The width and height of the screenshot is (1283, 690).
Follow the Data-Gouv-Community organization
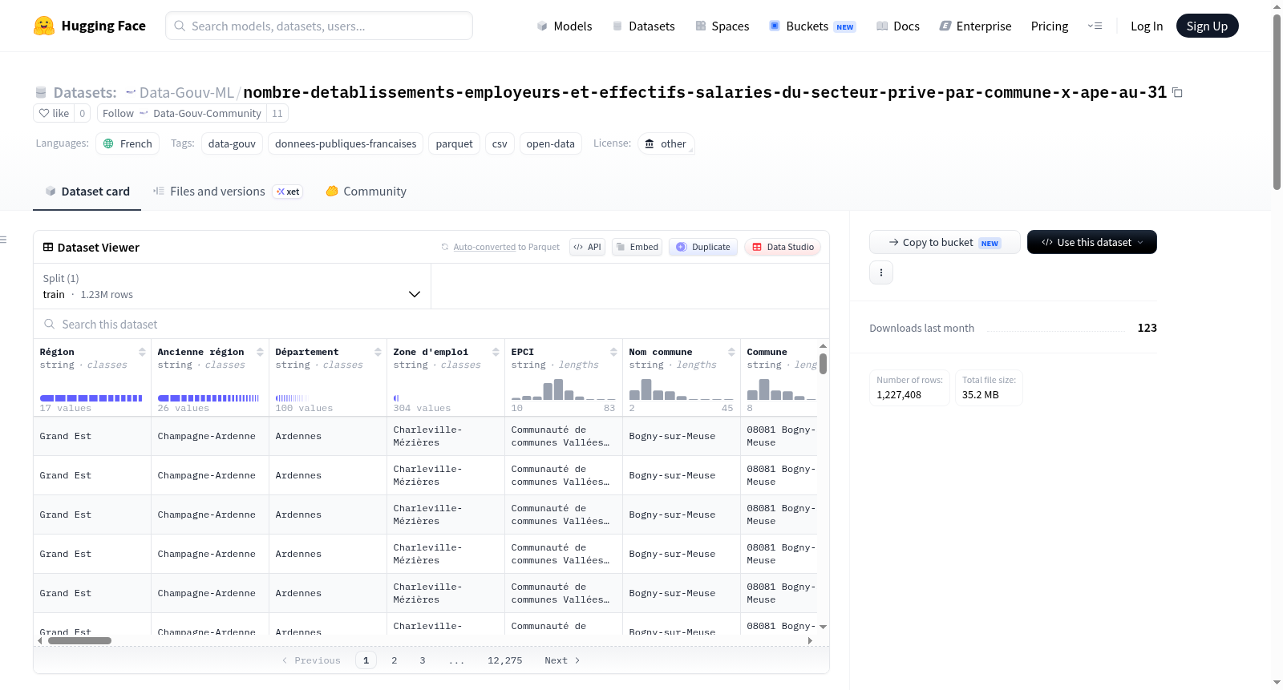[x=182, y=113]
